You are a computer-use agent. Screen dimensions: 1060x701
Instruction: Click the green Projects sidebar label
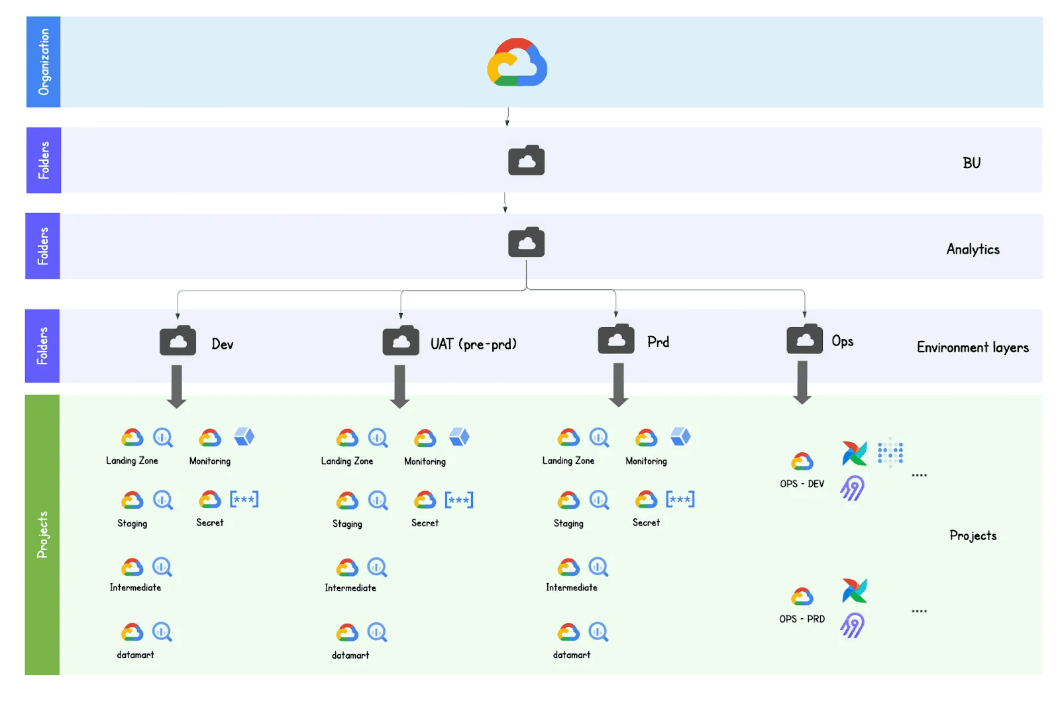click(x=42, y=535)
